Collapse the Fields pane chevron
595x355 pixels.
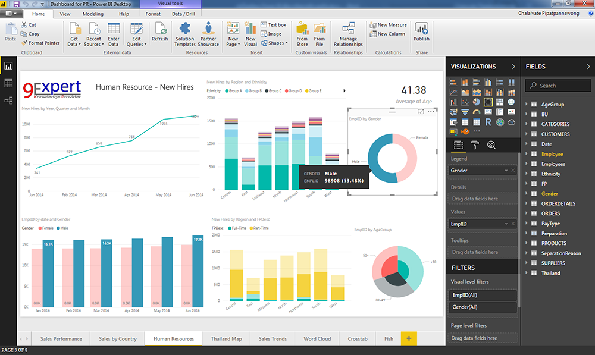(588, 67)
